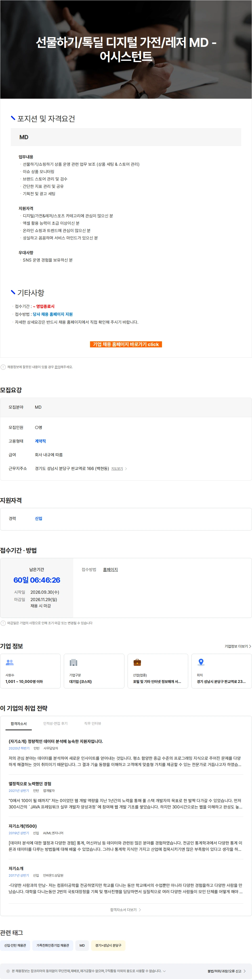Click the remaining time countdown 60일
The image size is (252, 979).
coord(37,580)
